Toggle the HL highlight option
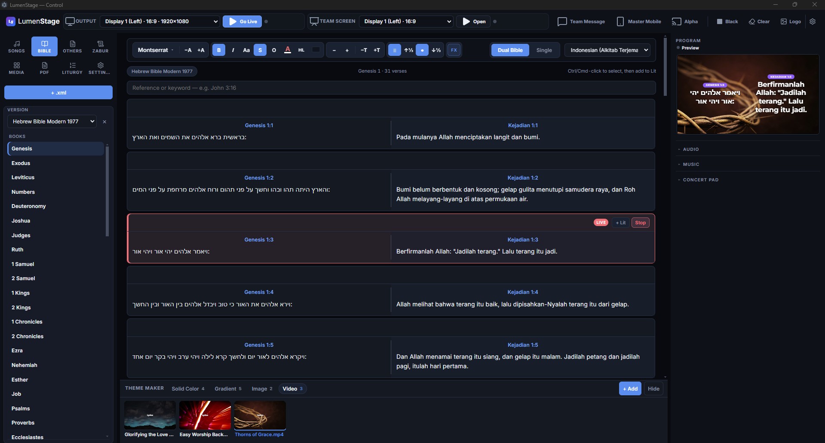This screenshot has width=825, height=443. [301, 50]
